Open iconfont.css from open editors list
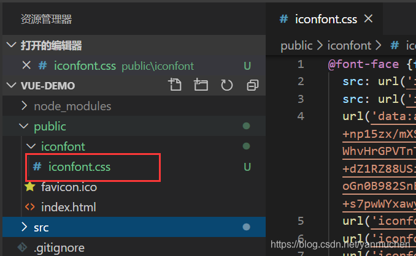Viewport: 416px width, 256px height. coord(85,66)
